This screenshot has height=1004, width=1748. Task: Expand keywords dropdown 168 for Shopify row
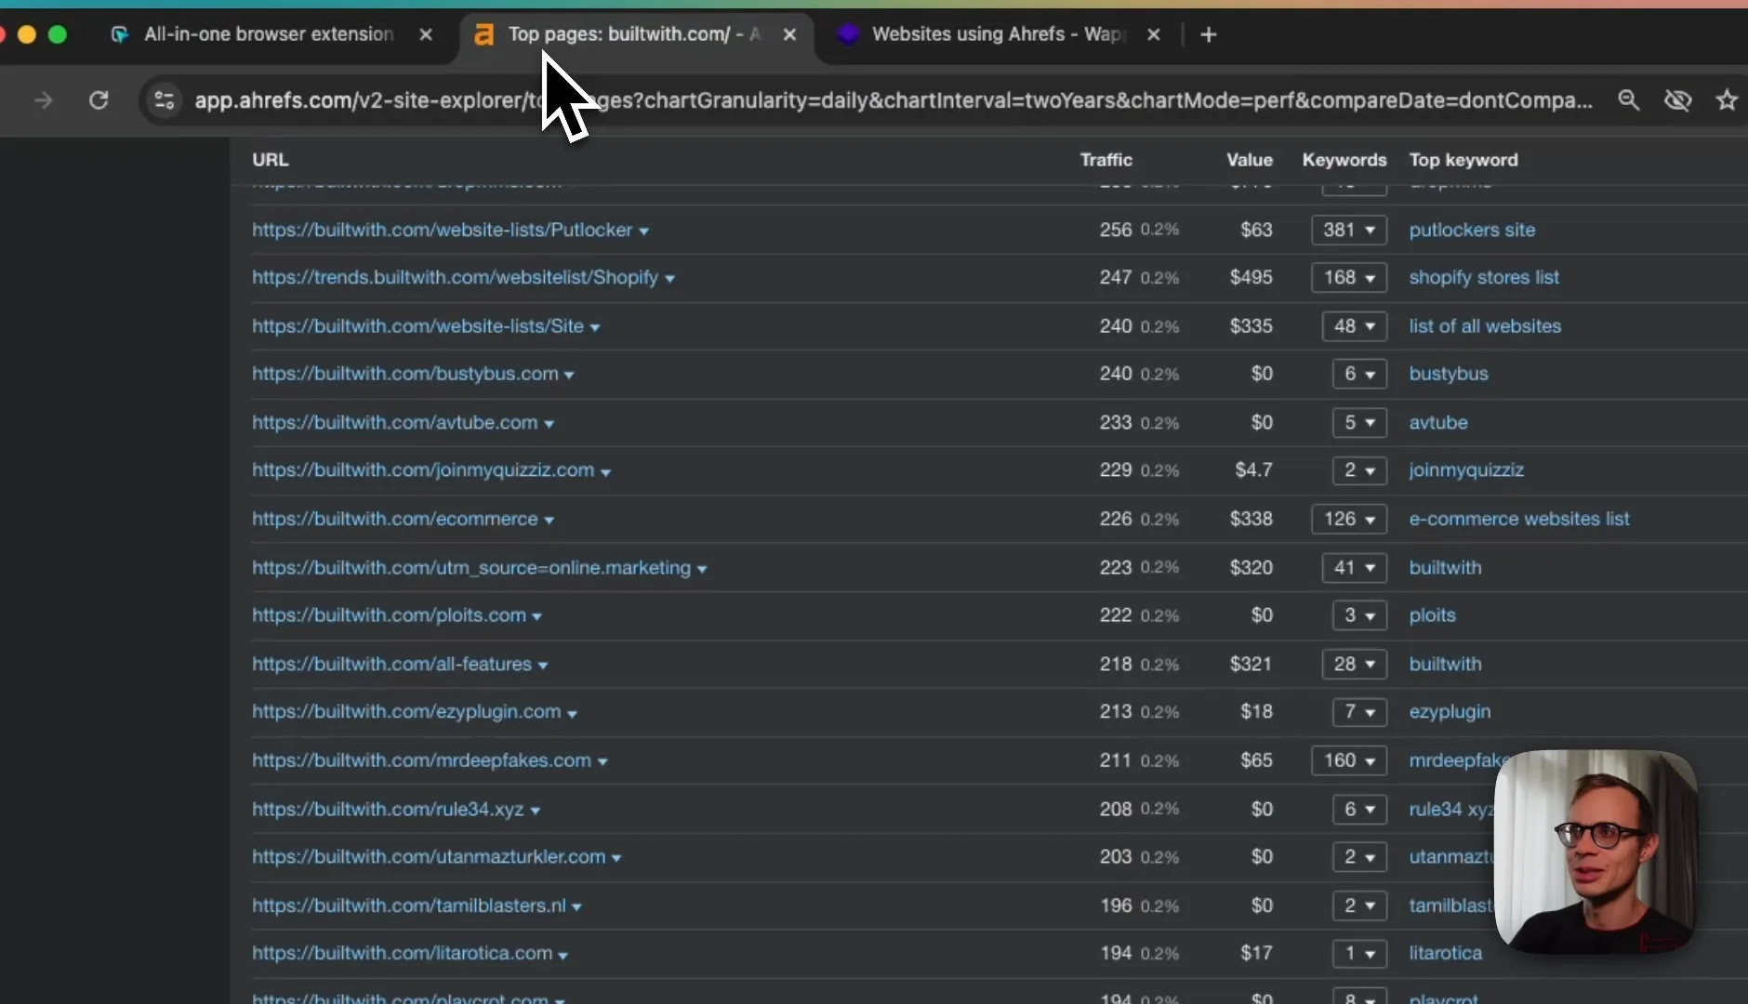coord(1348,277)
